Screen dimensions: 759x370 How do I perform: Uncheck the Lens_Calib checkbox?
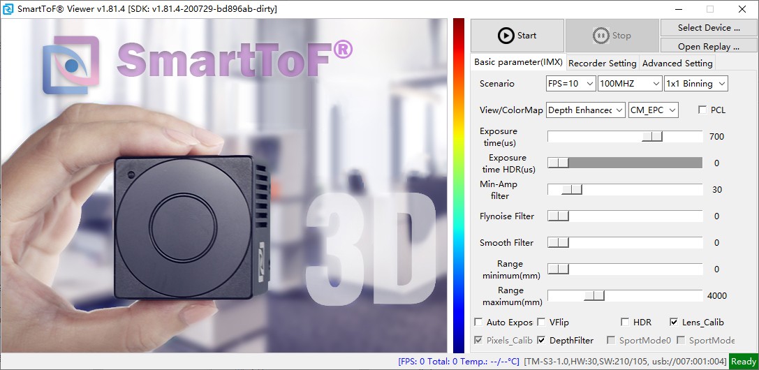674,322
